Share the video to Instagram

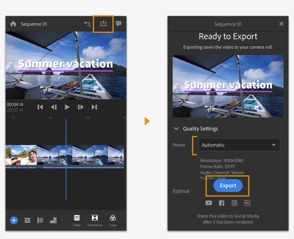tap(234, 203)
